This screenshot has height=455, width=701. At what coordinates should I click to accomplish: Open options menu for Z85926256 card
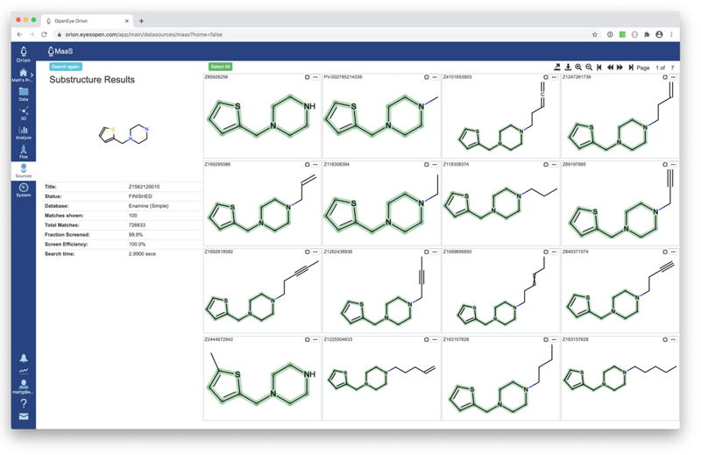pyautogui.click(x=315, y=77)
